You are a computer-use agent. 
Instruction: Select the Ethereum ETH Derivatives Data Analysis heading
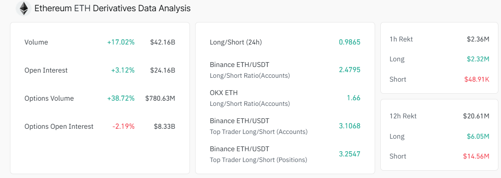point(112,8)
